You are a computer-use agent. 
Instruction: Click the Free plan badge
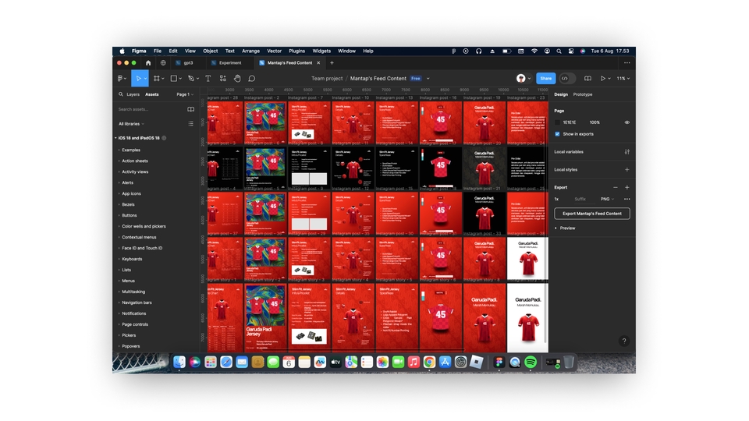[416, 78]
